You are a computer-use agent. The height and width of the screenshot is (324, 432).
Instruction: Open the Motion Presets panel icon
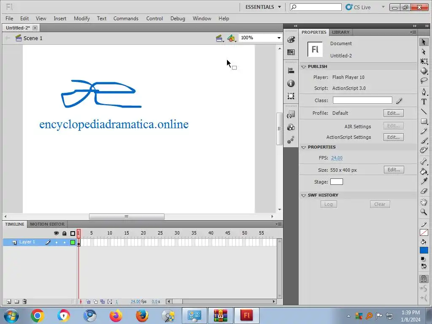click(291, 140)
